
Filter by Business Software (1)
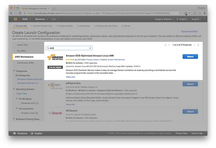tap(28, 83)
